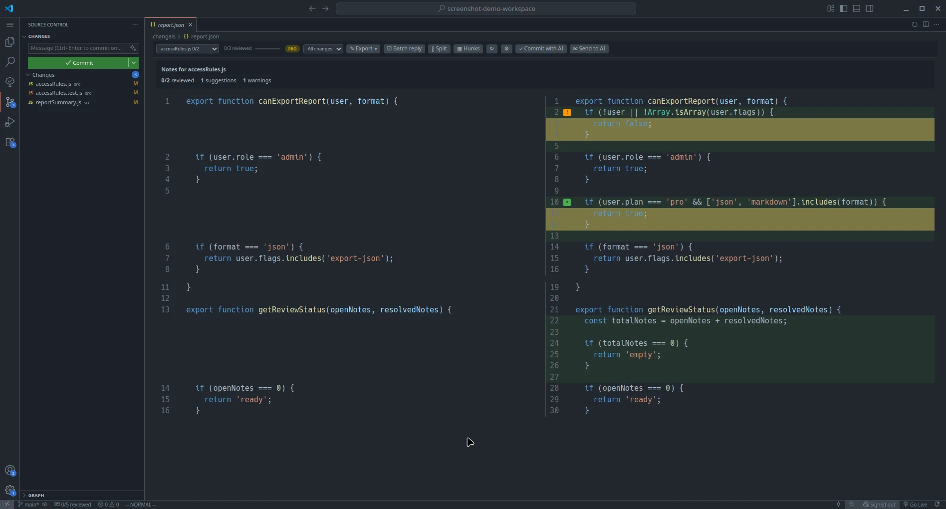Open the Accounts menu icon
Viewport: 946px width, 509px height.
(9, 471)
